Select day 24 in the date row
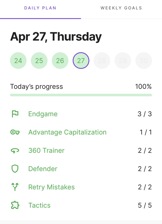Image resolution: width=162 pixels, height=224 pixels. point(18,61)
